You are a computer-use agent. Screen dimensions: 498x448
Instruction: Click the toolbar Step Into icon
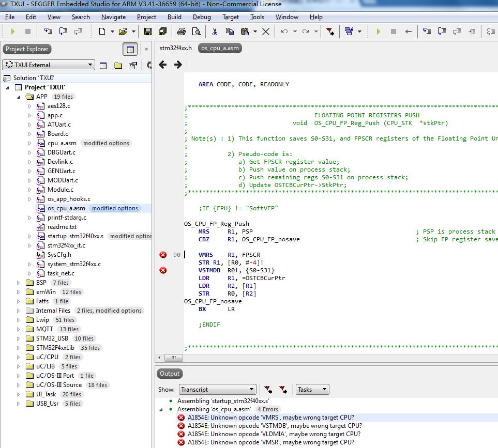[x=48, y=31]
